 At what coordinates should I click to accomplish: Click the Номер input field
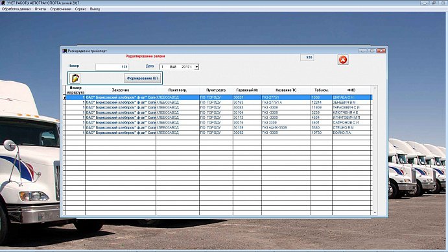[112, 67]
